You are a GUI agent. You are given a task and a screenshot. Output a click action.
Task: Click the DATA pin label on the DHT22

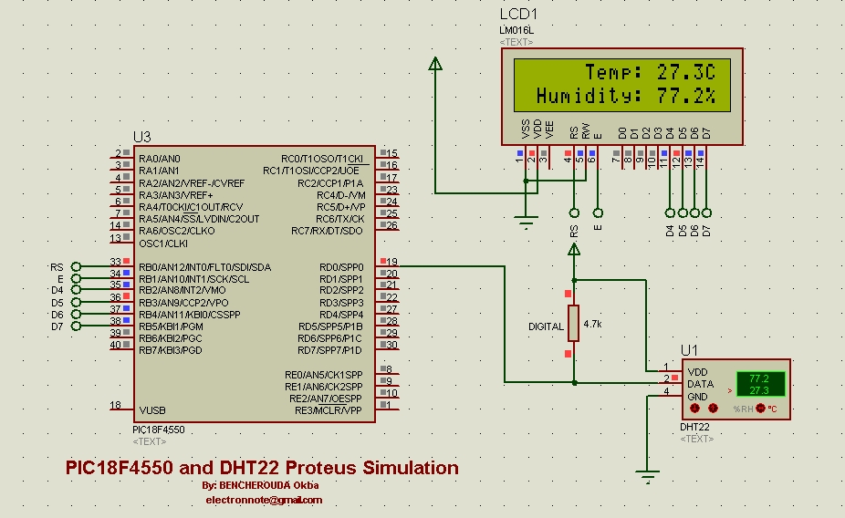click(701, 384)
